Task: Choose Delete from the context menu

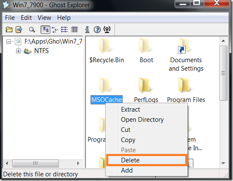Action: (146, 160)
